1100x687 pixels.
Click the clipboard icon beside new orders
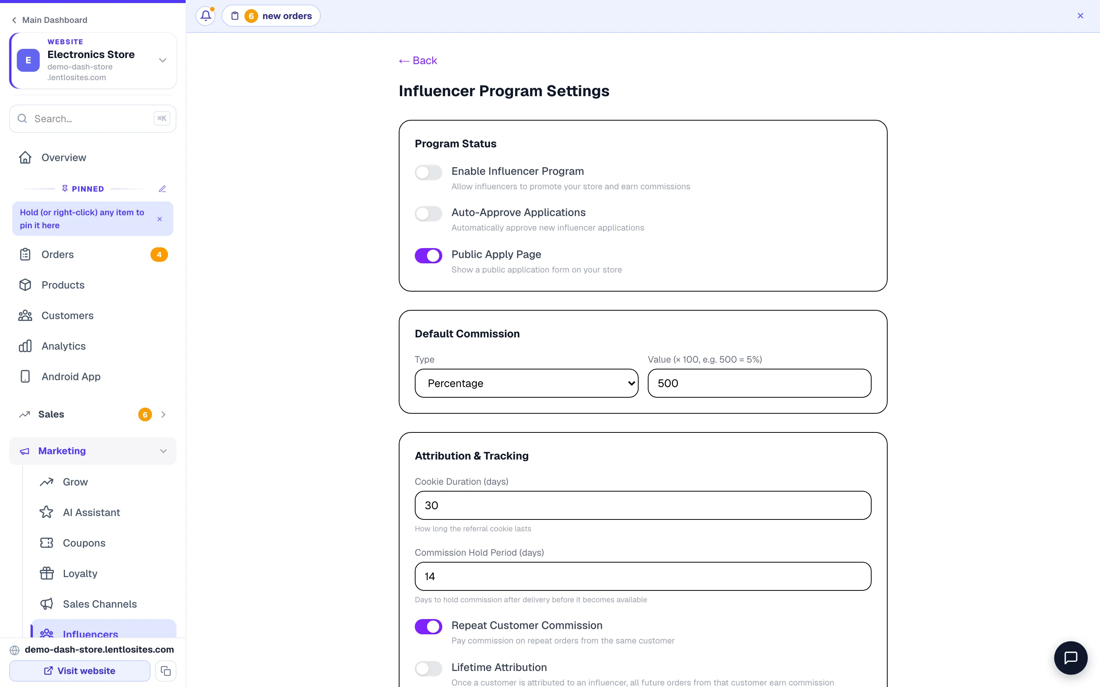tap(235, 16)
